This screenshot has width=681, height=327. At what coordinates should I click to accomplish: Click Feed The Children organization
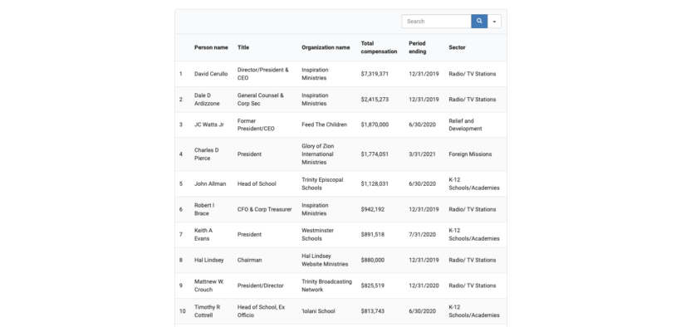[325, 124]
